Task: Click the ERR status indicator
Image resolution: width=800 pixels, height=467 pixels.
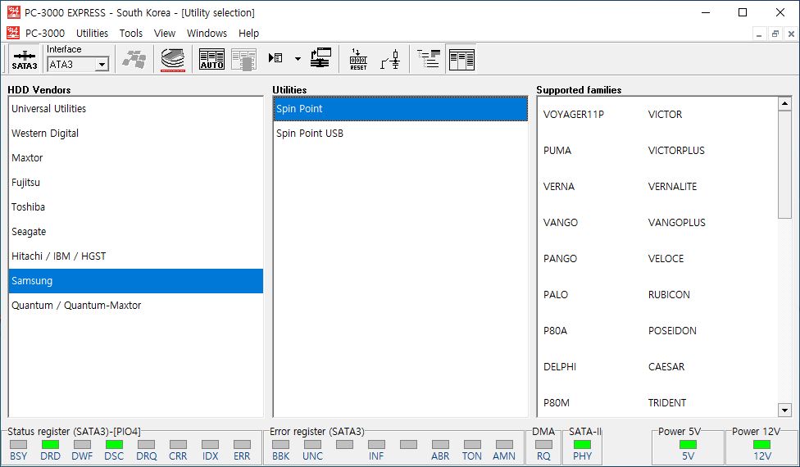Action: coord(242,445)
